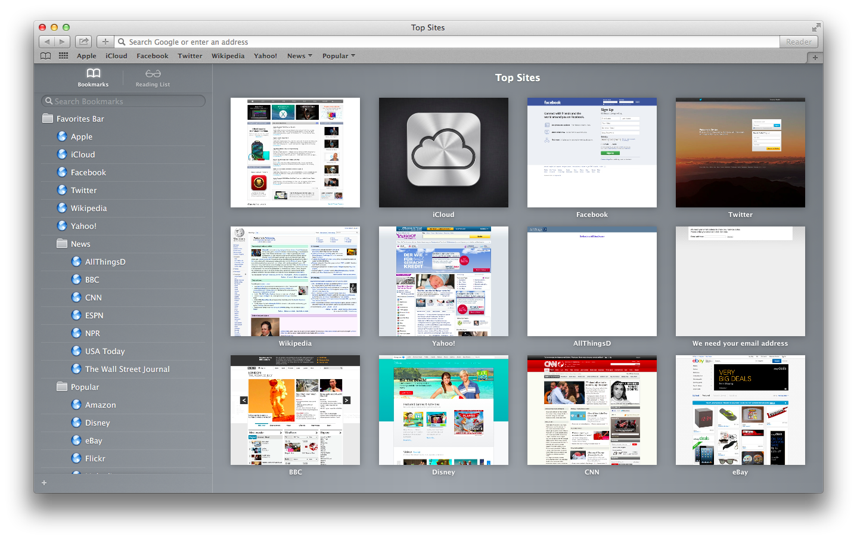Open the Share menu icon
This screenshot has height=540, width=857.
click(x=84, y=42)
